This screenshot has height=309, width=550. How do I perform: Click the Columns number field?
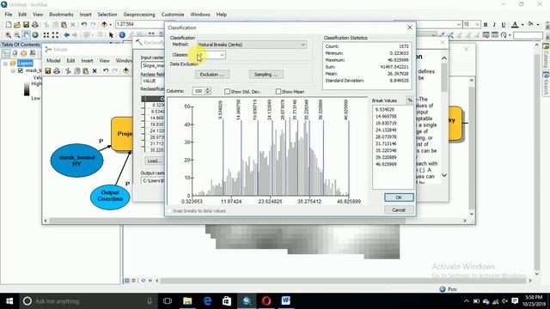(x=199, y=91)
